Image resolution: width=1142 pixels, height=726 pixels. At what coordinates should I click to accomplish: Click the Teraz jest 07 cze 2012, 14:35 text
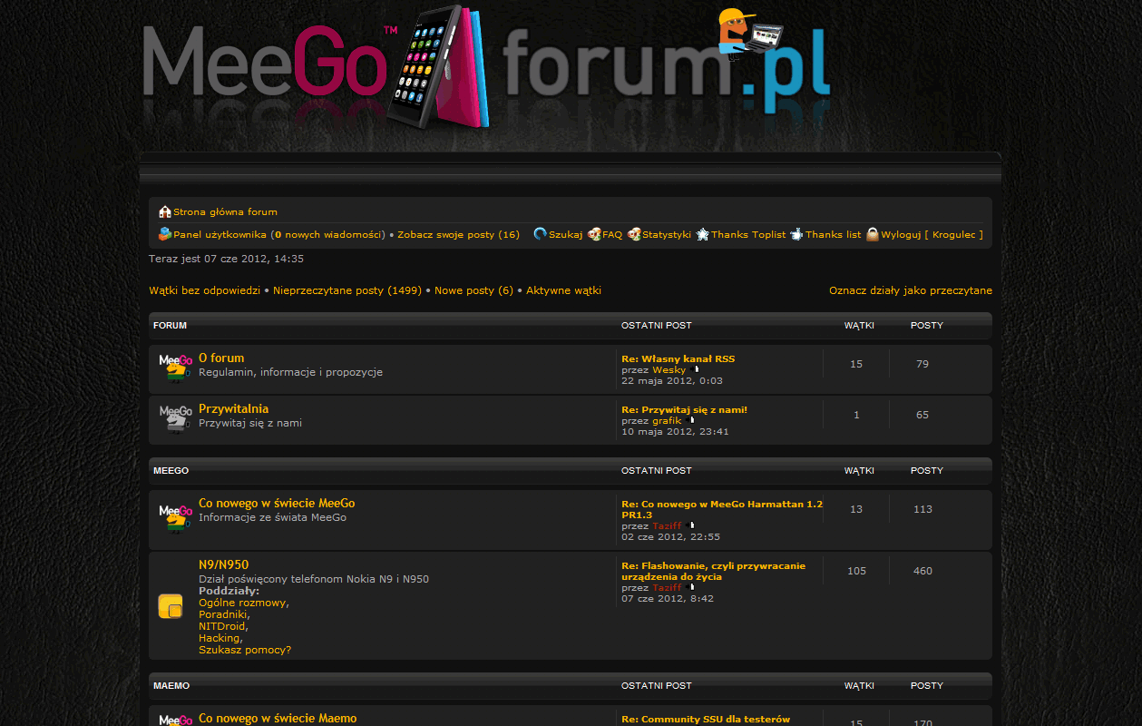tap(226, 259)
